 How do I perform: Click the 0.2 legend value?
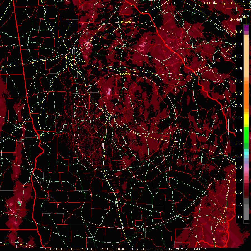pos(238,180)
